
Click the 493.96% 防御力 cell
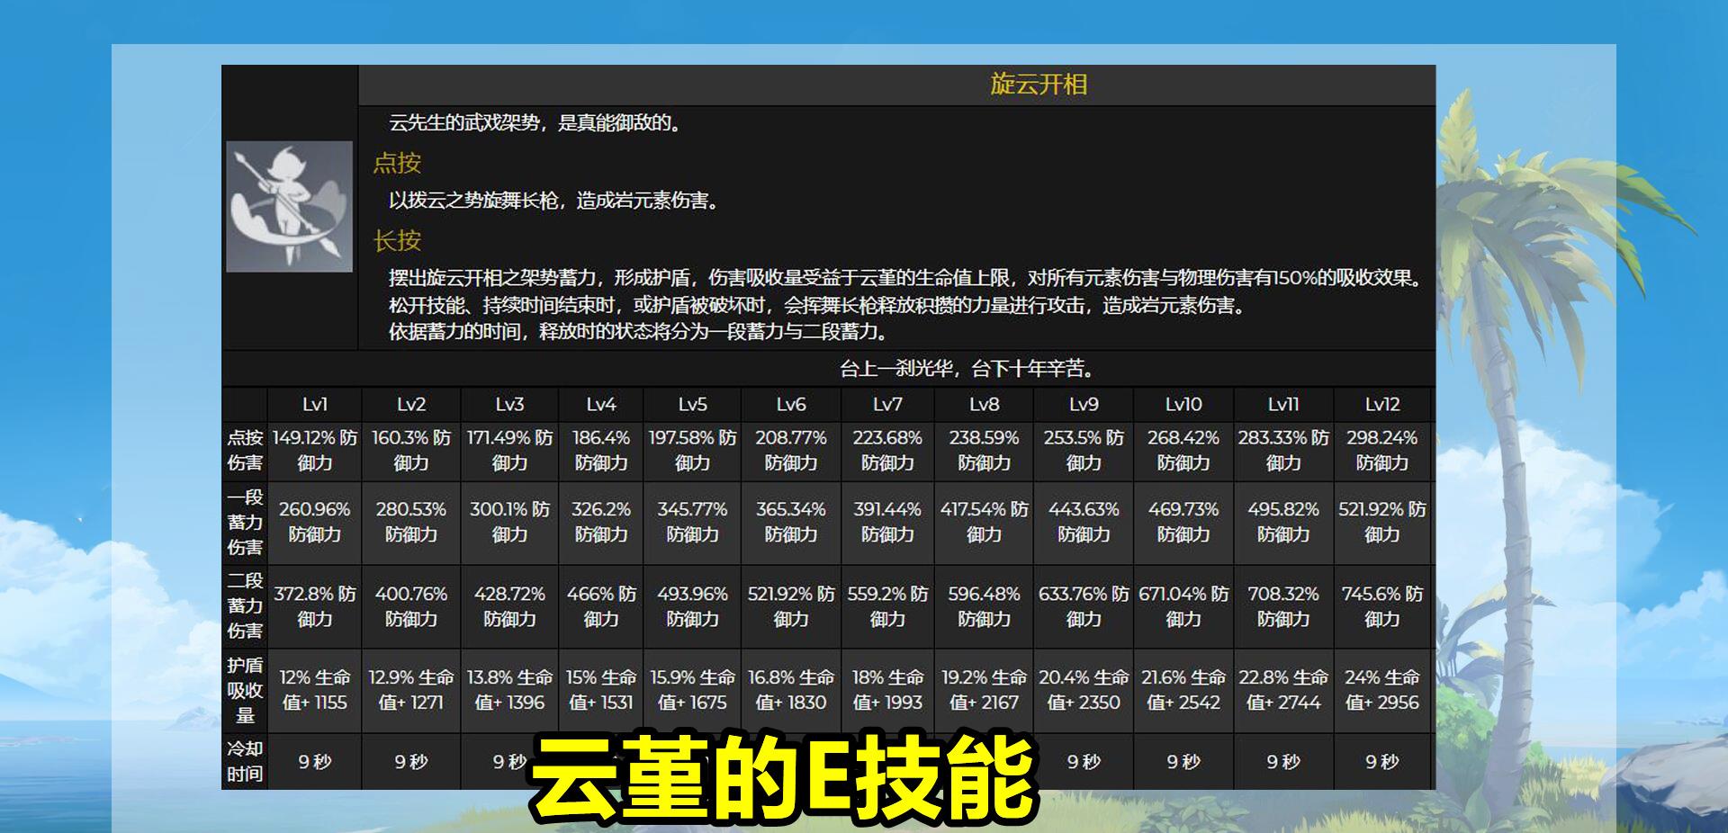692,606
